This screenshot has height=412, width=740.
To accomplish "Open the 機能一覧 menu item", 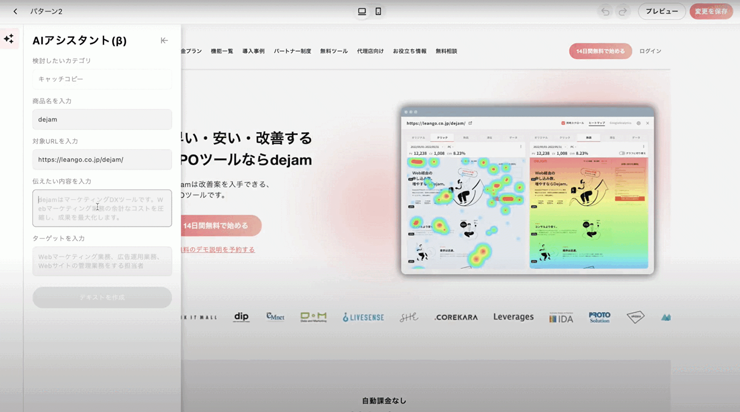I will point(222,51).
